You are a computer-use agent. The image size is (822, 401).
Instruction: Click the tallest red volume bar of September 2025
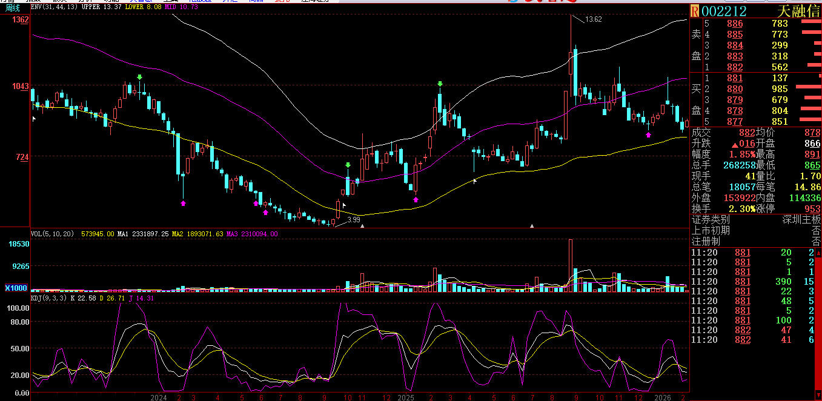(570, 266)
